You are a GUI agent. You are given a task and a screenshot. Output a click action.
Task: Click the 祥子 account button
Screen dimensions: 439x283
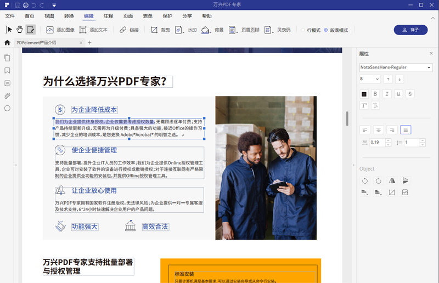pos(410,30)
